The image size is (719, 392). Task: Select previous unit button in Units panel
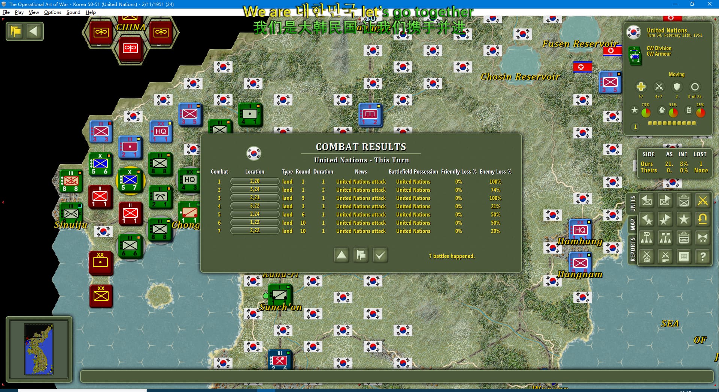coord(647,201)
